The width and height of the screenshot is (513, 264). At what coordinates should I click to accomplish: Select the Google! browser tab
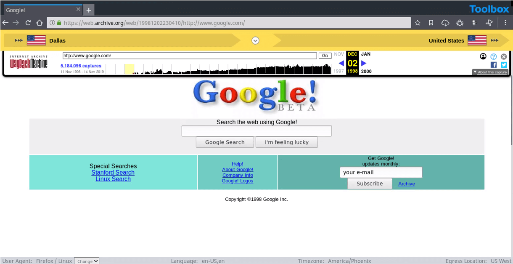tap(42, 10)
